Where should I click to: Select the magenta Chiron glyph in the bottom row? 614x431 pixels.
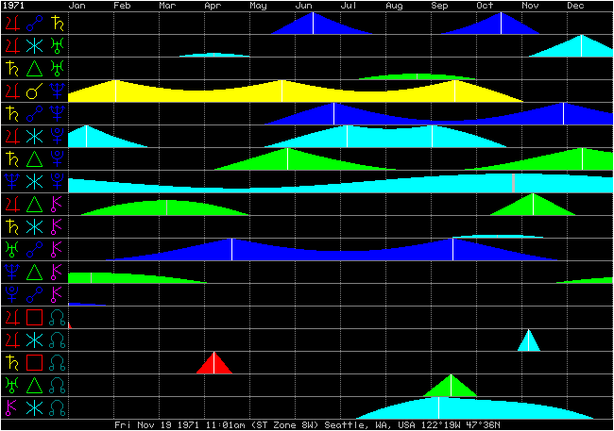11,408
